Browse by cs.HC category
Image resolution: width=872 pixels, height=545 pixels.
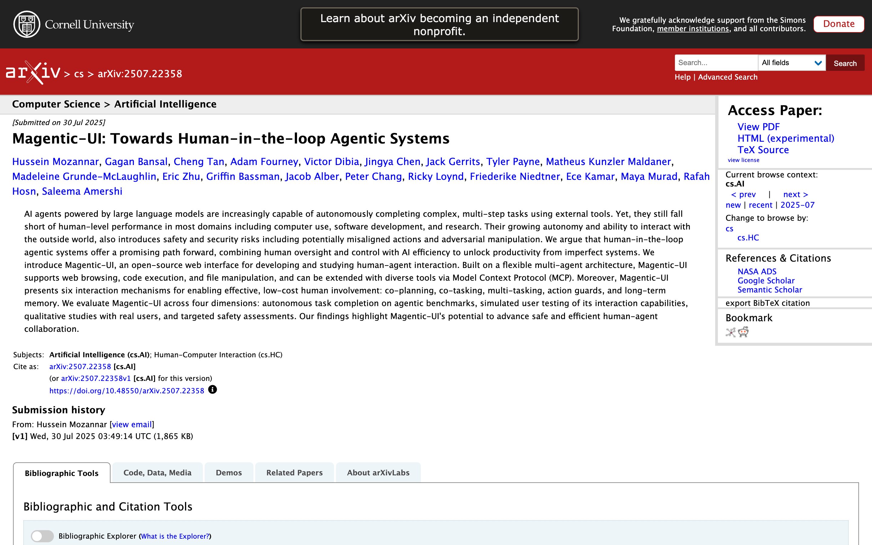pyautogui.click(x=748, y=238)
